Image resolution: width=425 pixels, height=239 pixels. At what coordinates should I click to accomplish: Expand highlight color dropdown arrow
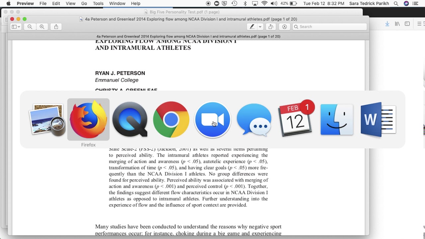[260, 27]
